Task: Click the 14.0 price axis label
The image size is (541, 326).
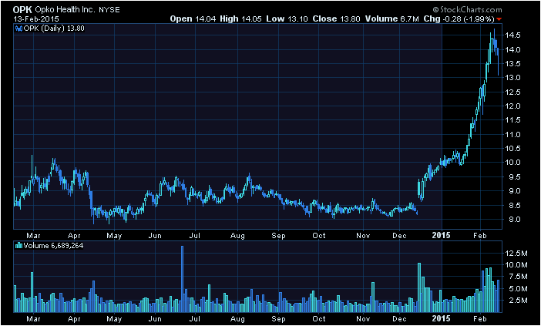Action: pyautogui.click(x=514, y=49)
